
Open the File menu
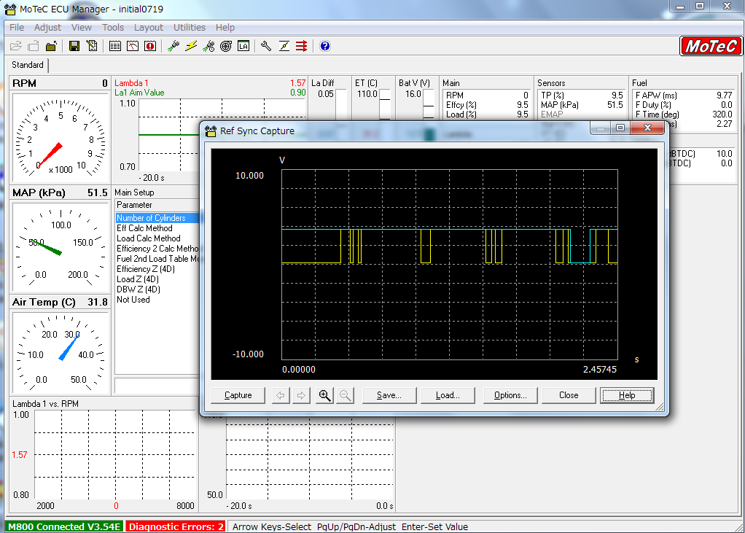pos(17,28)
